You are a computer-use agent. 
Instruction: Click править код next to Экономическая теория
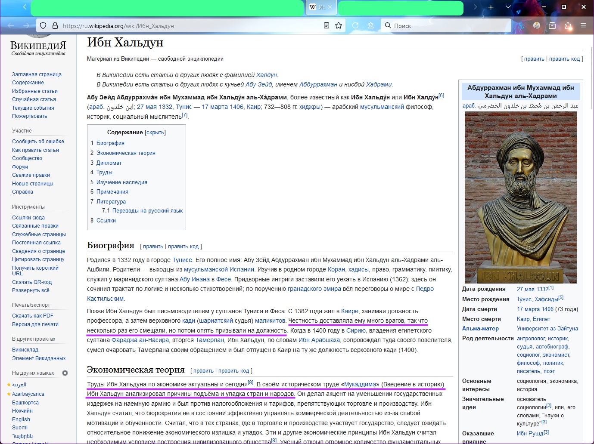click(234, 371)
